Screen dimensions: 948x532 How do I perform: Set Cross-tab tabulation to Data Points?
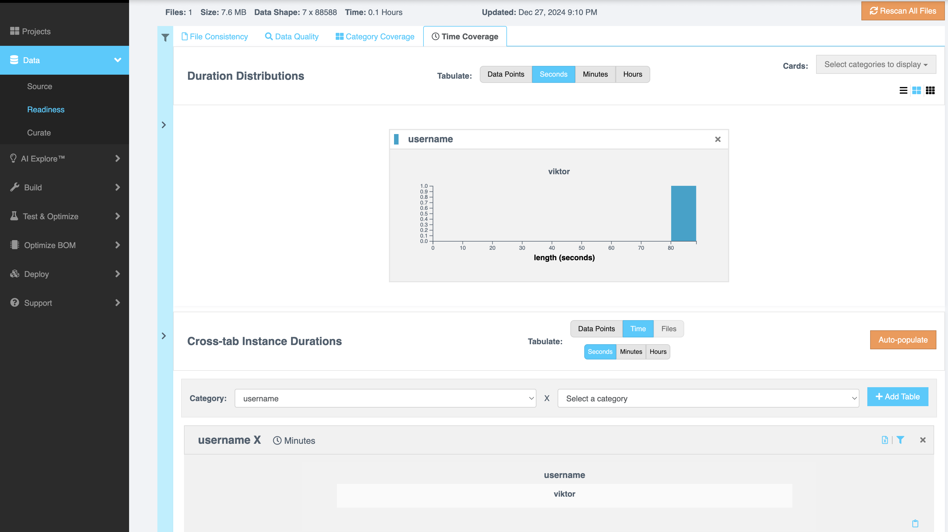(x=596, y=329)
